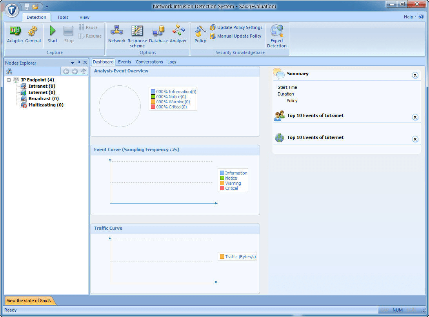The image size is (429, 317).
Task: Switch to the View ribbon tab
Action: coord(84,17)
